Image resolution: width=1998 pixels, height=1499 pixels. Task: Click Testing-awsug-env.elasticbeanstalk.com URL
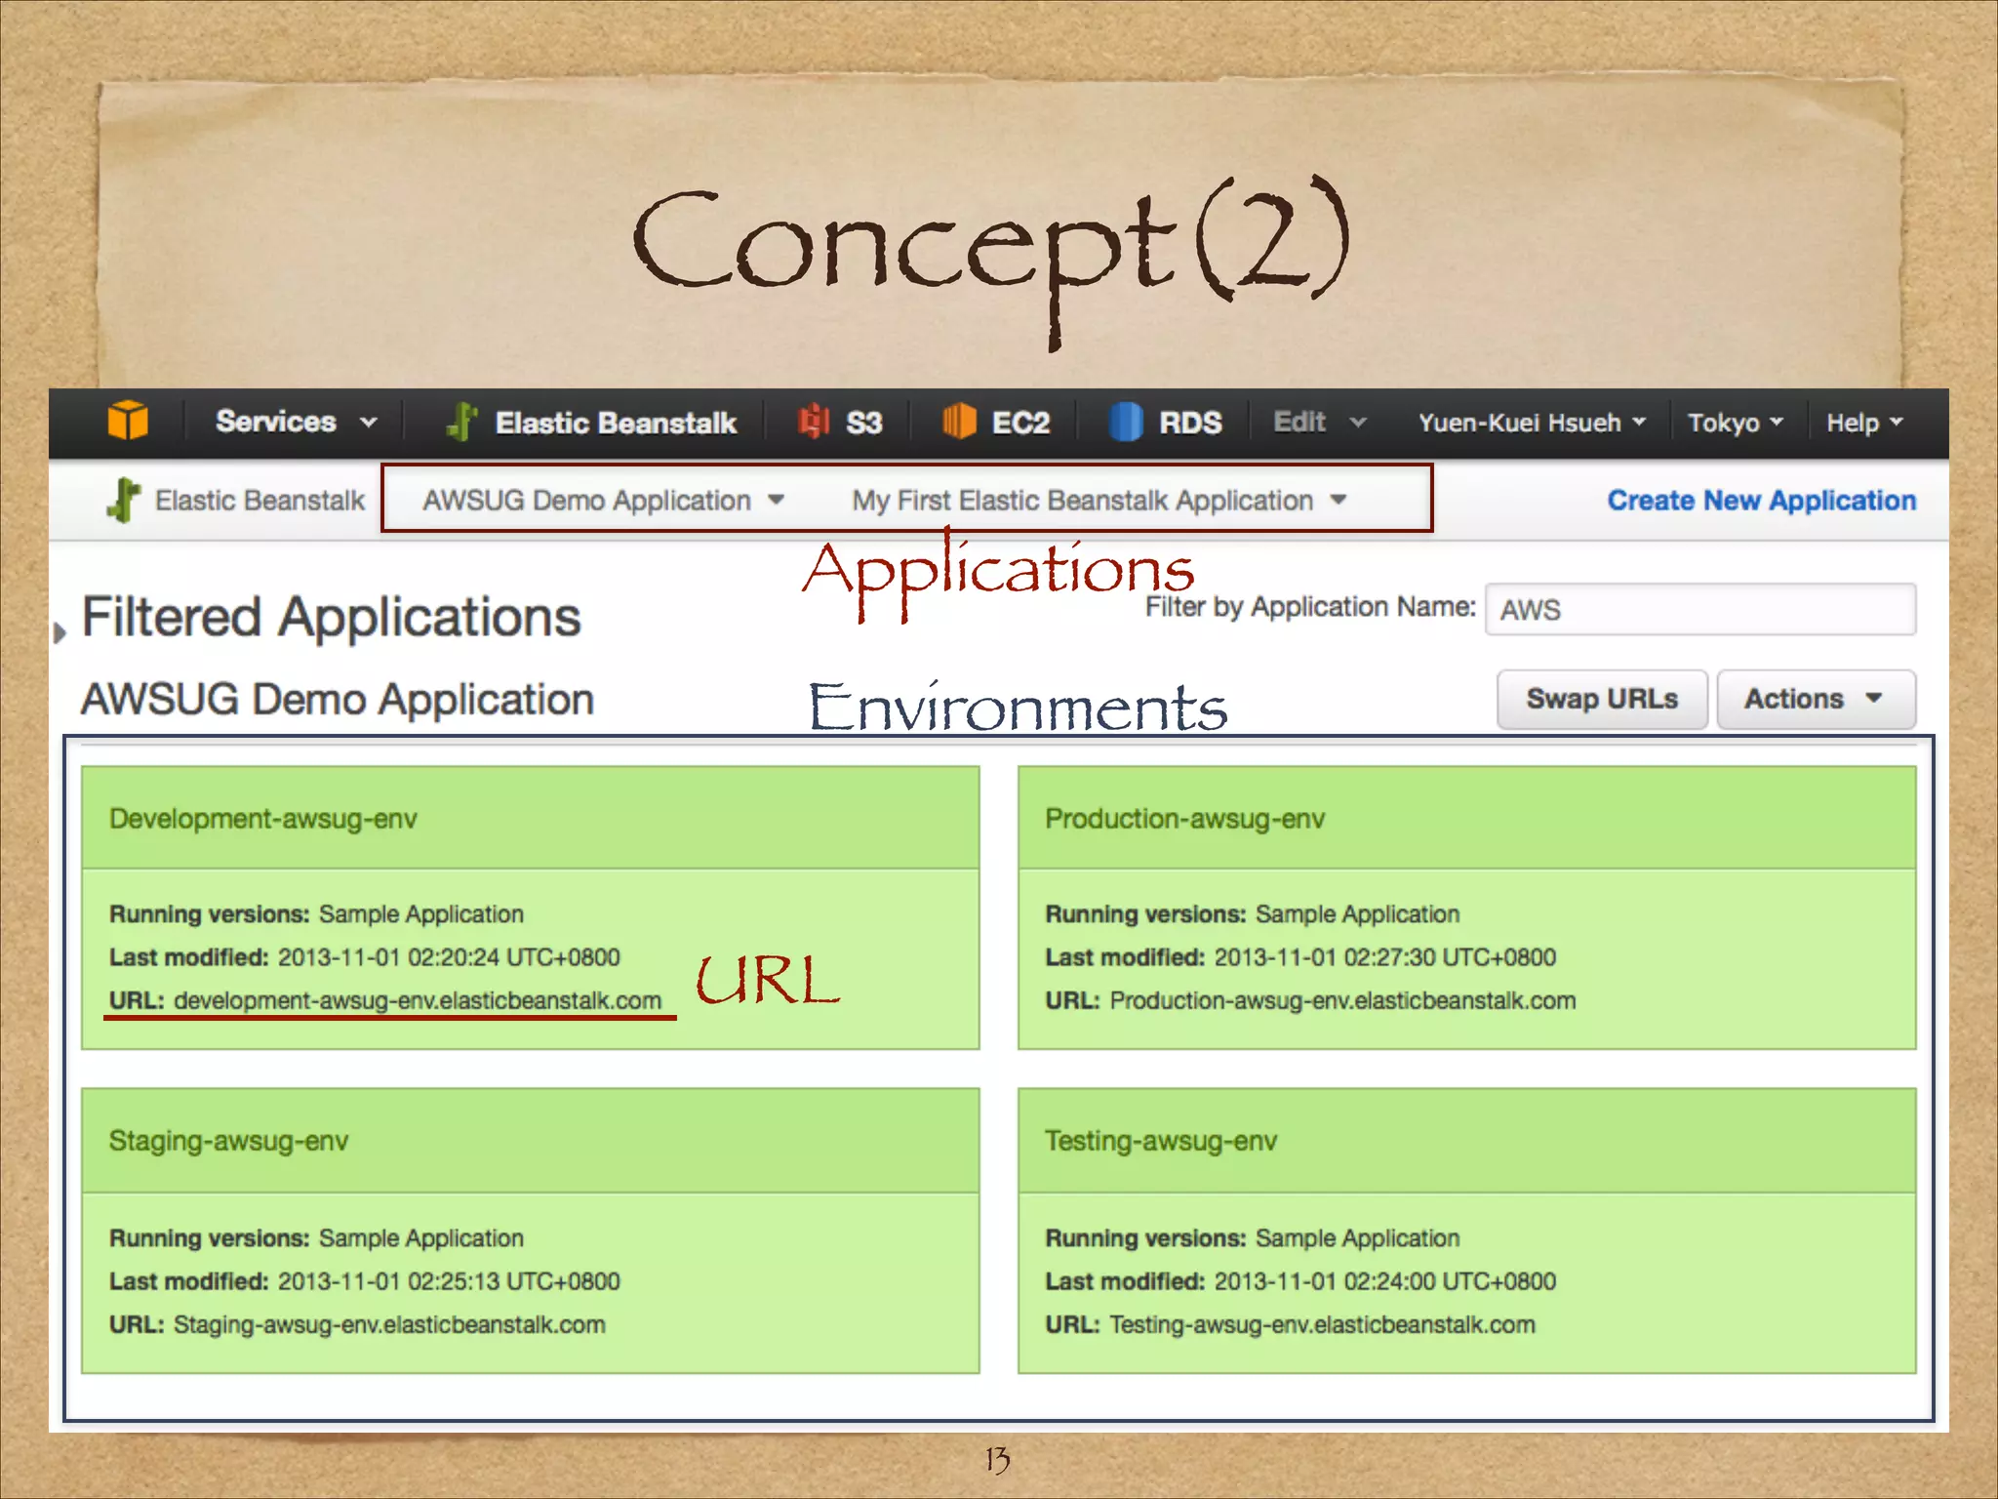[x=1322, y=1324]
